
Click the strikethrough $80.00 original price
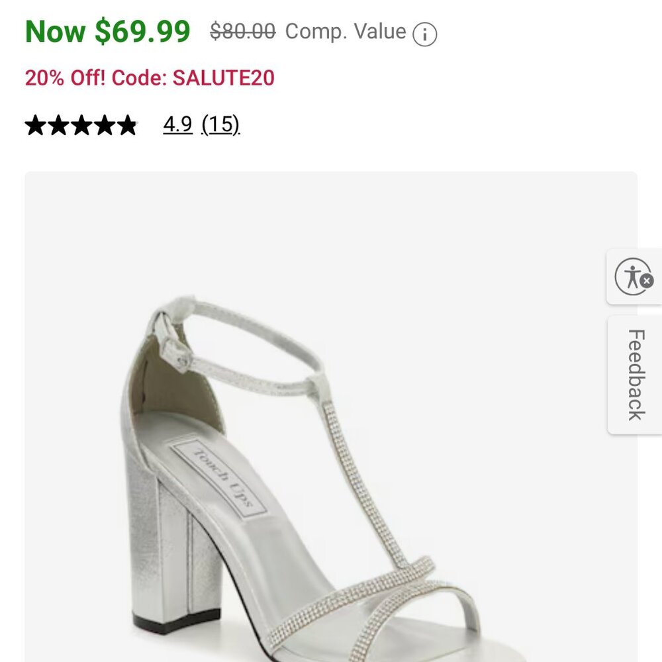[241, 32]
